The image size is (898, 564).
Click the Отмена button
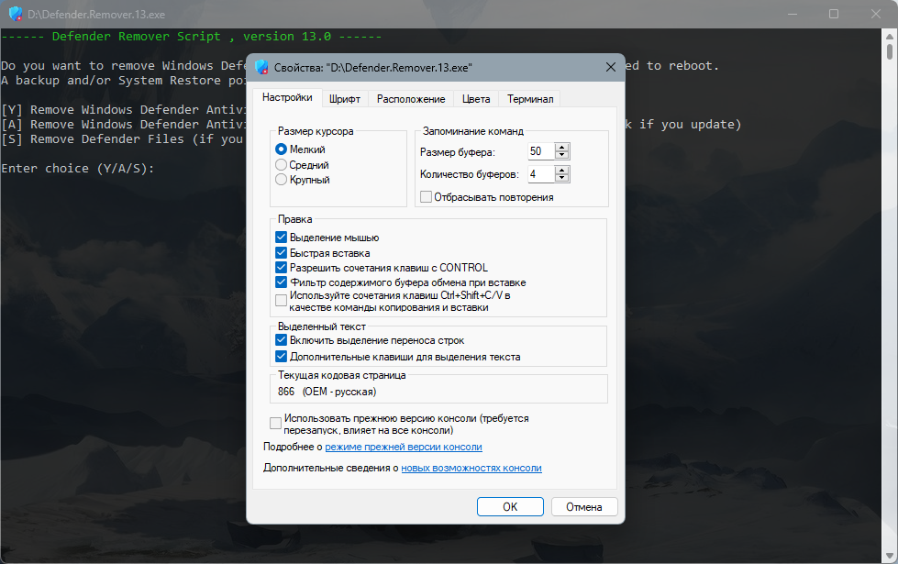584,507
